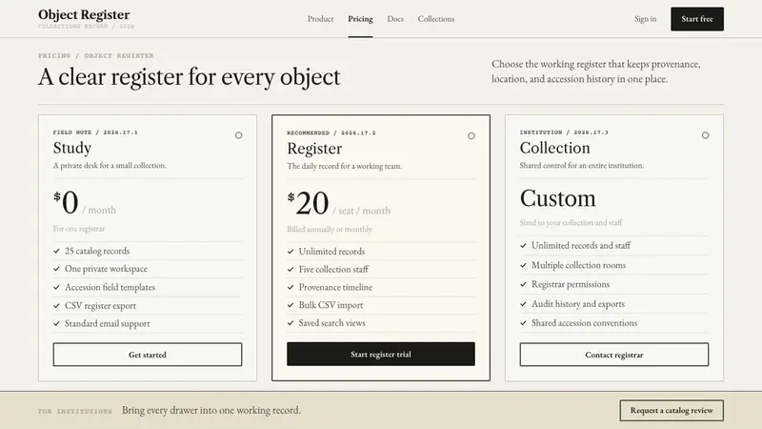Click the Collection plan title
Image resolution: width=762 pixels, height=429 pixels.
[x=554, y=148]
